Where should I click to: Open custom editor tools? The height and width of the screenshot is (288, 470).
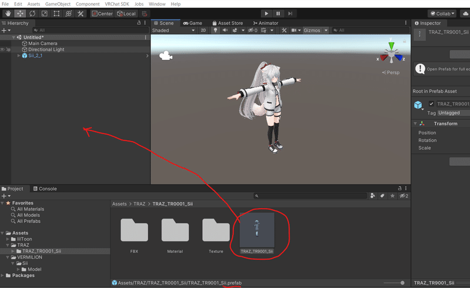80,14
